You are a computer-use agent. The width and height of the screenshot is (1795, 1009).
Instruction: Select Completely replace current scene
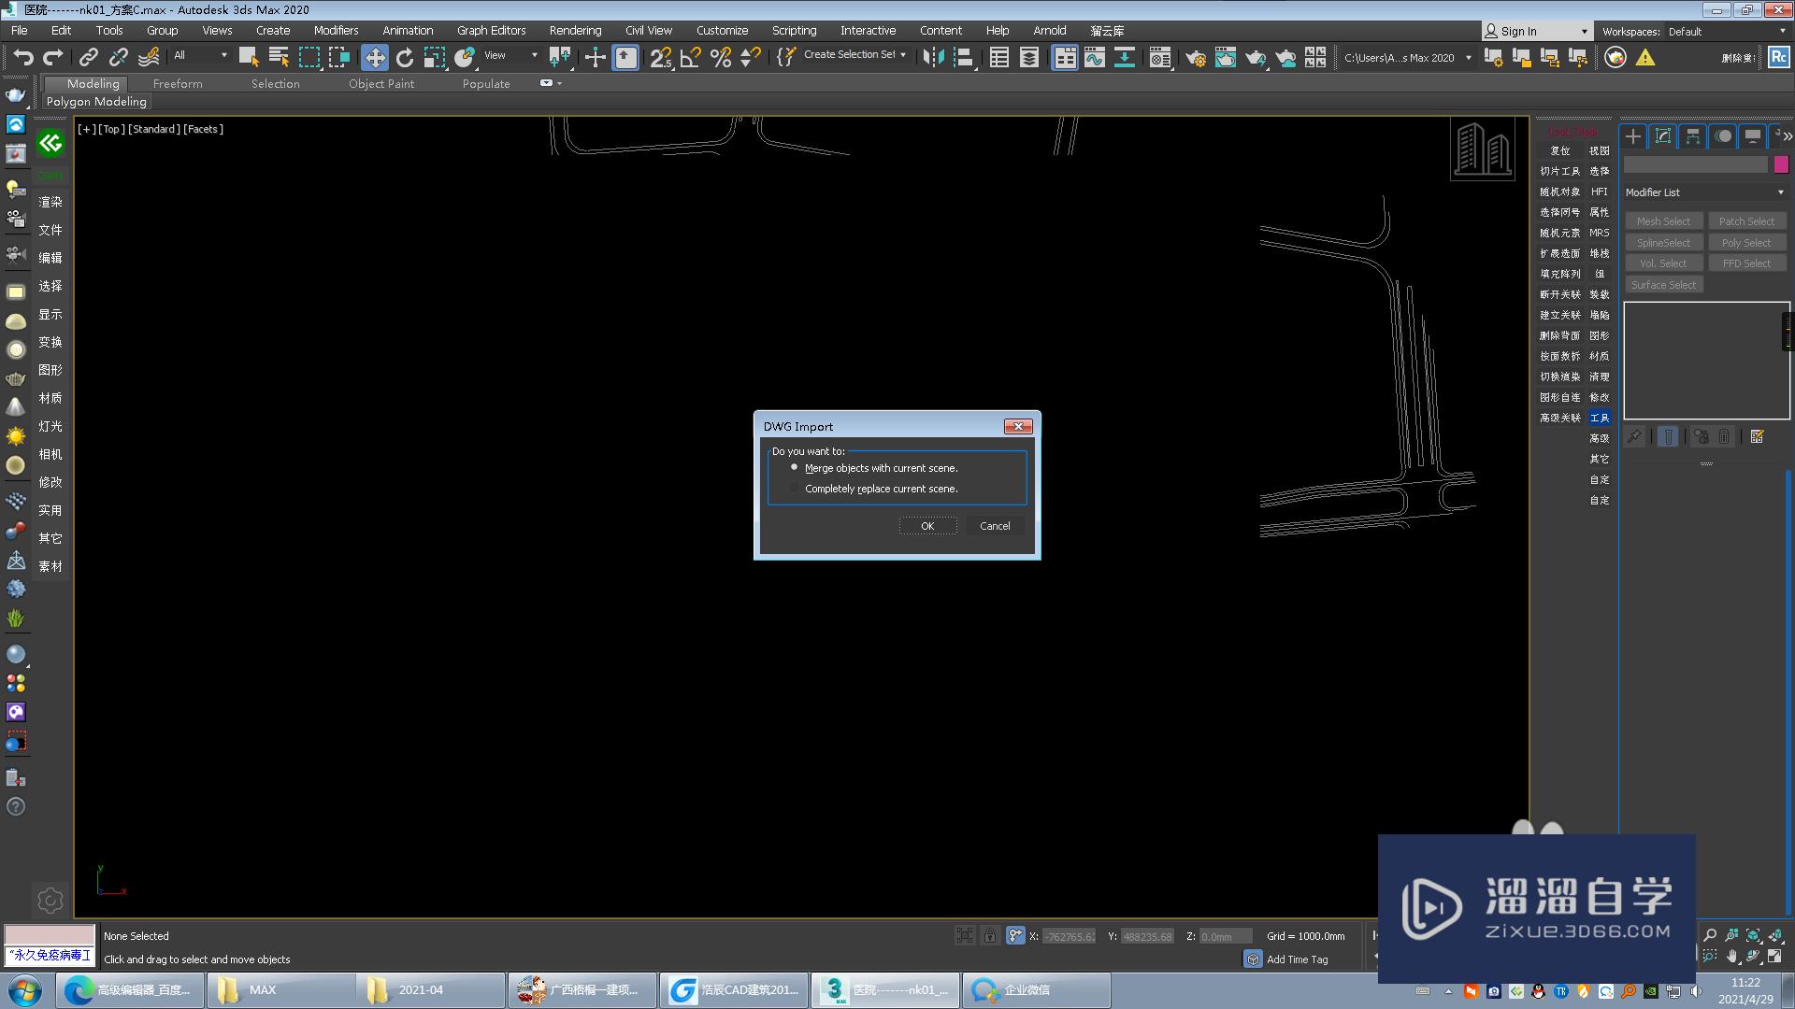[x=794, y=488]
